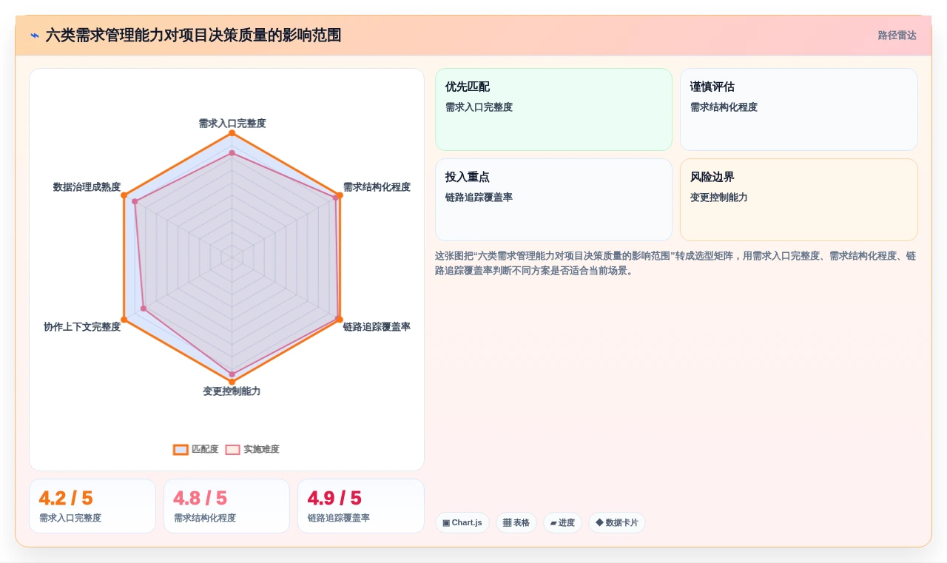Viewport: 947px width, 563px height.
Task: Click 需求结构化程度 caption under 4.8 / 5
Action: click(205, 518)
